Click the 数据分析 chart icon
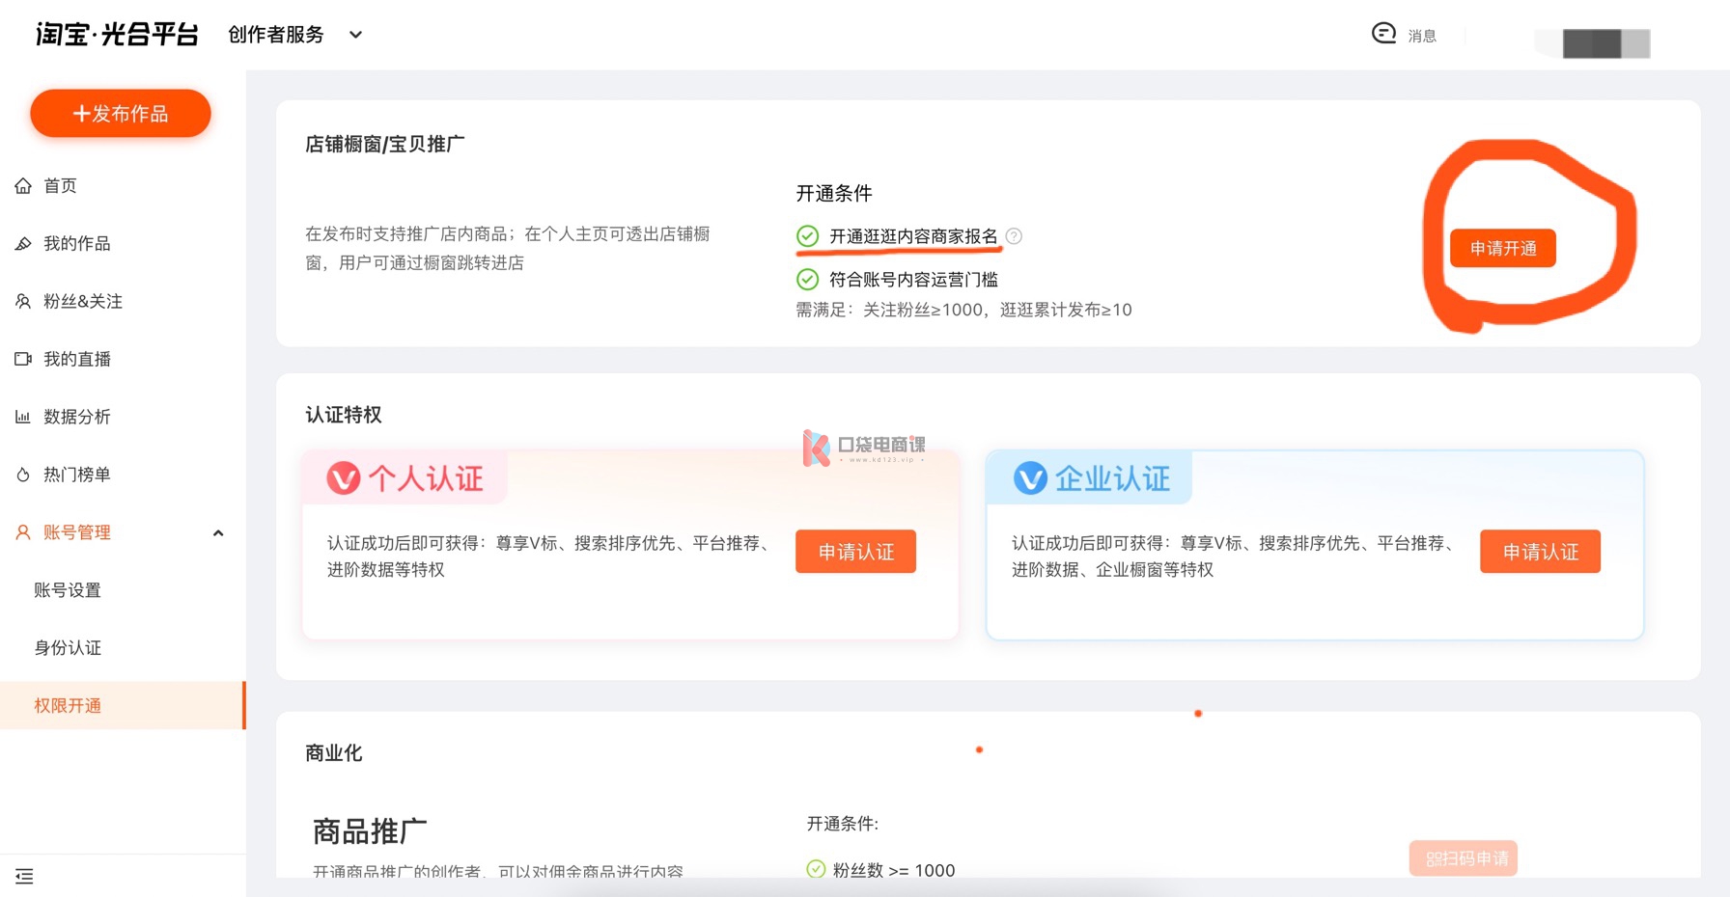1730x897 pixels. (23, 417)
